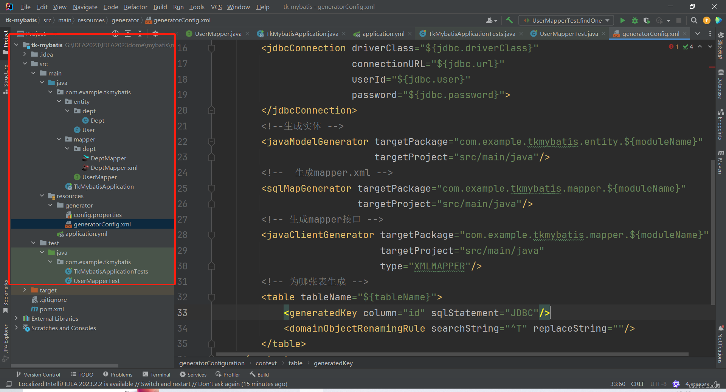
Task: Toggle the JPA Explorer tool window
Action: point(5,343)
